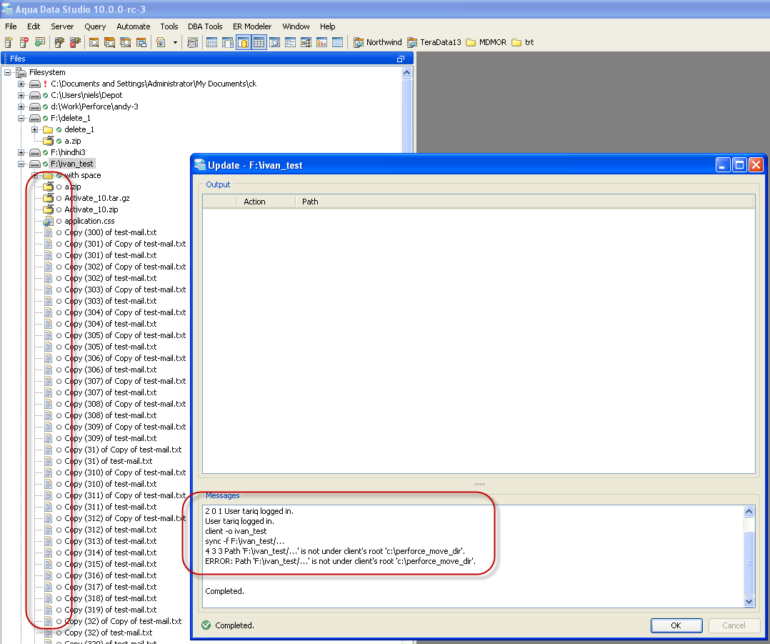Click the Path column header

point(524,202)
